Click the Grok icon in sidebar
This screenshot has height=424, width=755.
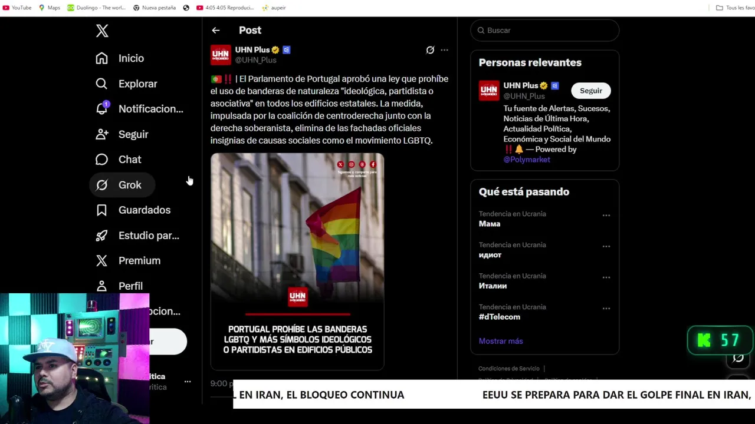tap(102, 185)
